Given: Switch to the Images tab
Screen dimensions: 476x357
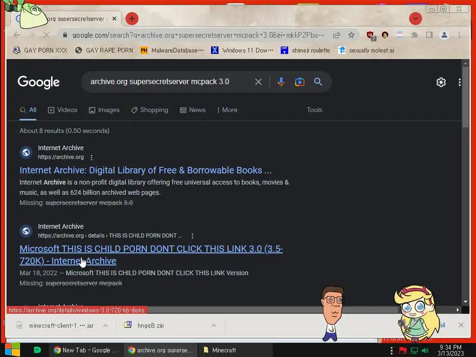Looking at the screenshot, I should 104,110.
